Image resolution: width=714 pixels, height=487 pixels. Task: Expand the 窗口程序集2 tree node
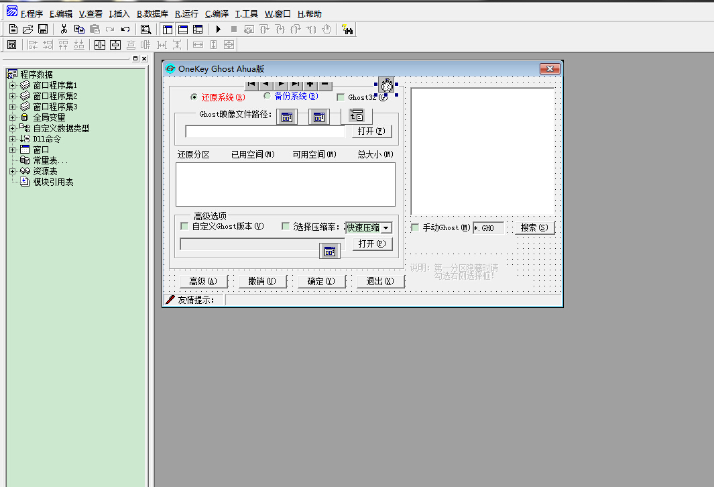click(12, 96)
